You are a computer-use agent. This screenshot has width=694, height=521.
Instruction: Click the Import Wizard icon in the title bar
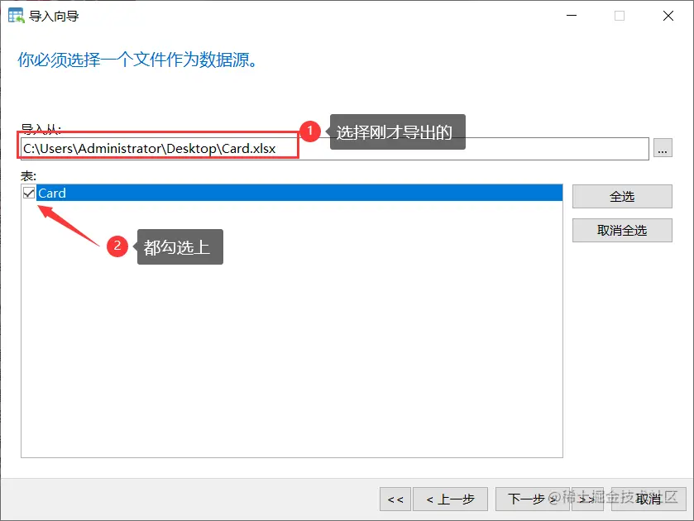pyautogui.click(x=17, y=15)
